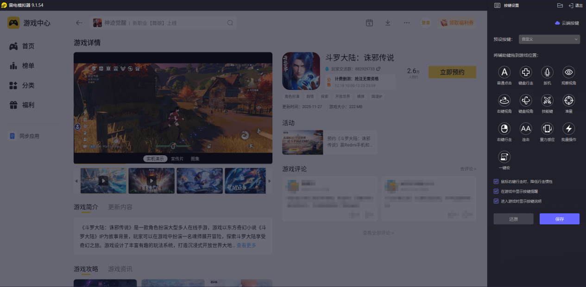
Task: Click the 斗罗大陆 game icon
Action: pos(301,70)
